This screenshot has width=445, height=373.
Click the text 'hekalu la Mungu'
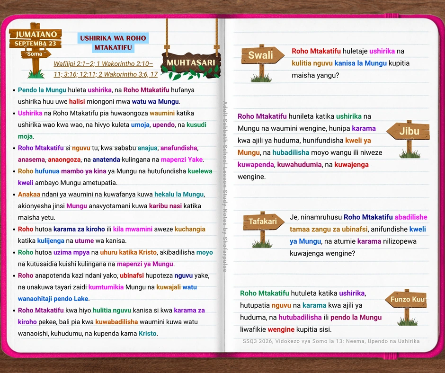pos(179,195)
